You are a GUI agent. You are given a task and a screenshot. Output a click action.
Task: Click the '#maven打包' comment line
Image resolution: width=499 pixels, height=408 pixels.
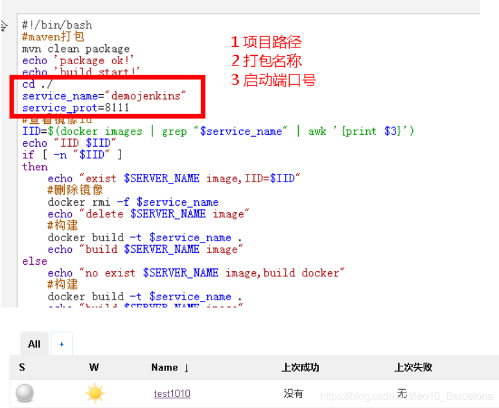(53, 36)
